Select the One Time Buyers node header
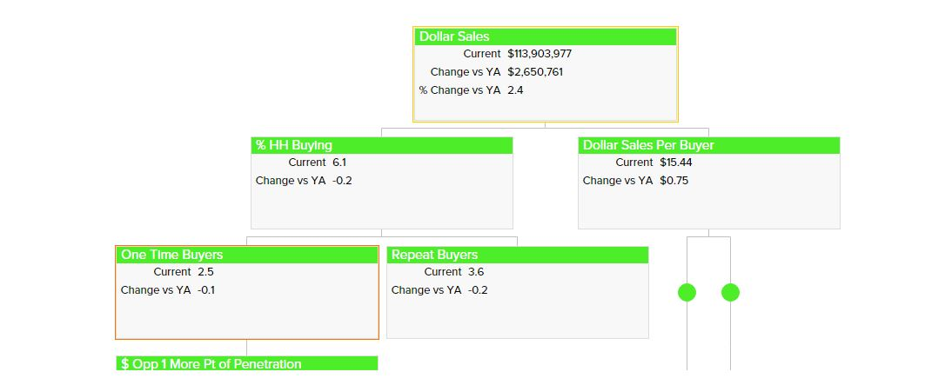The height and width of the screenshot is (385, 952). 247,255
